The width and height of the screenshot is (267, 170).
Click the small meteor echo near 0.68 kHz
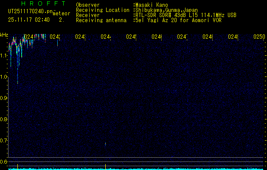click(105, 144)
